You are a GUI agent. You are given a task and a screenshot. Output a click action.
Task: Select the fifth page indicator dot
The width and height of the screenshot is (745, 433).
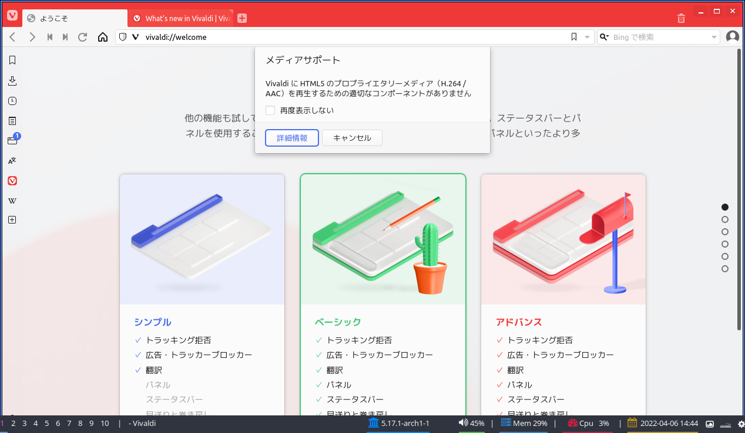pos(725,256)
